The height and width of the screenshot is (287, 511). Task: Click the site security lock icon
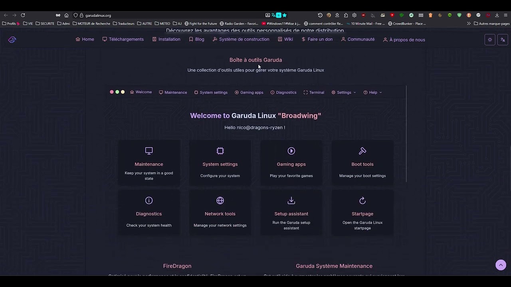point(81,15)
